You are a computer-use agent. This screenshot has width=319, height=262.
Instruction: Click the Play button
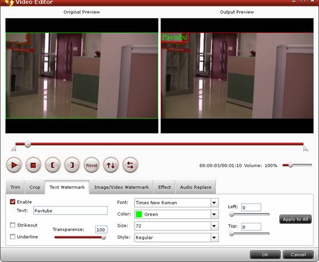click(x=14, y=165)
